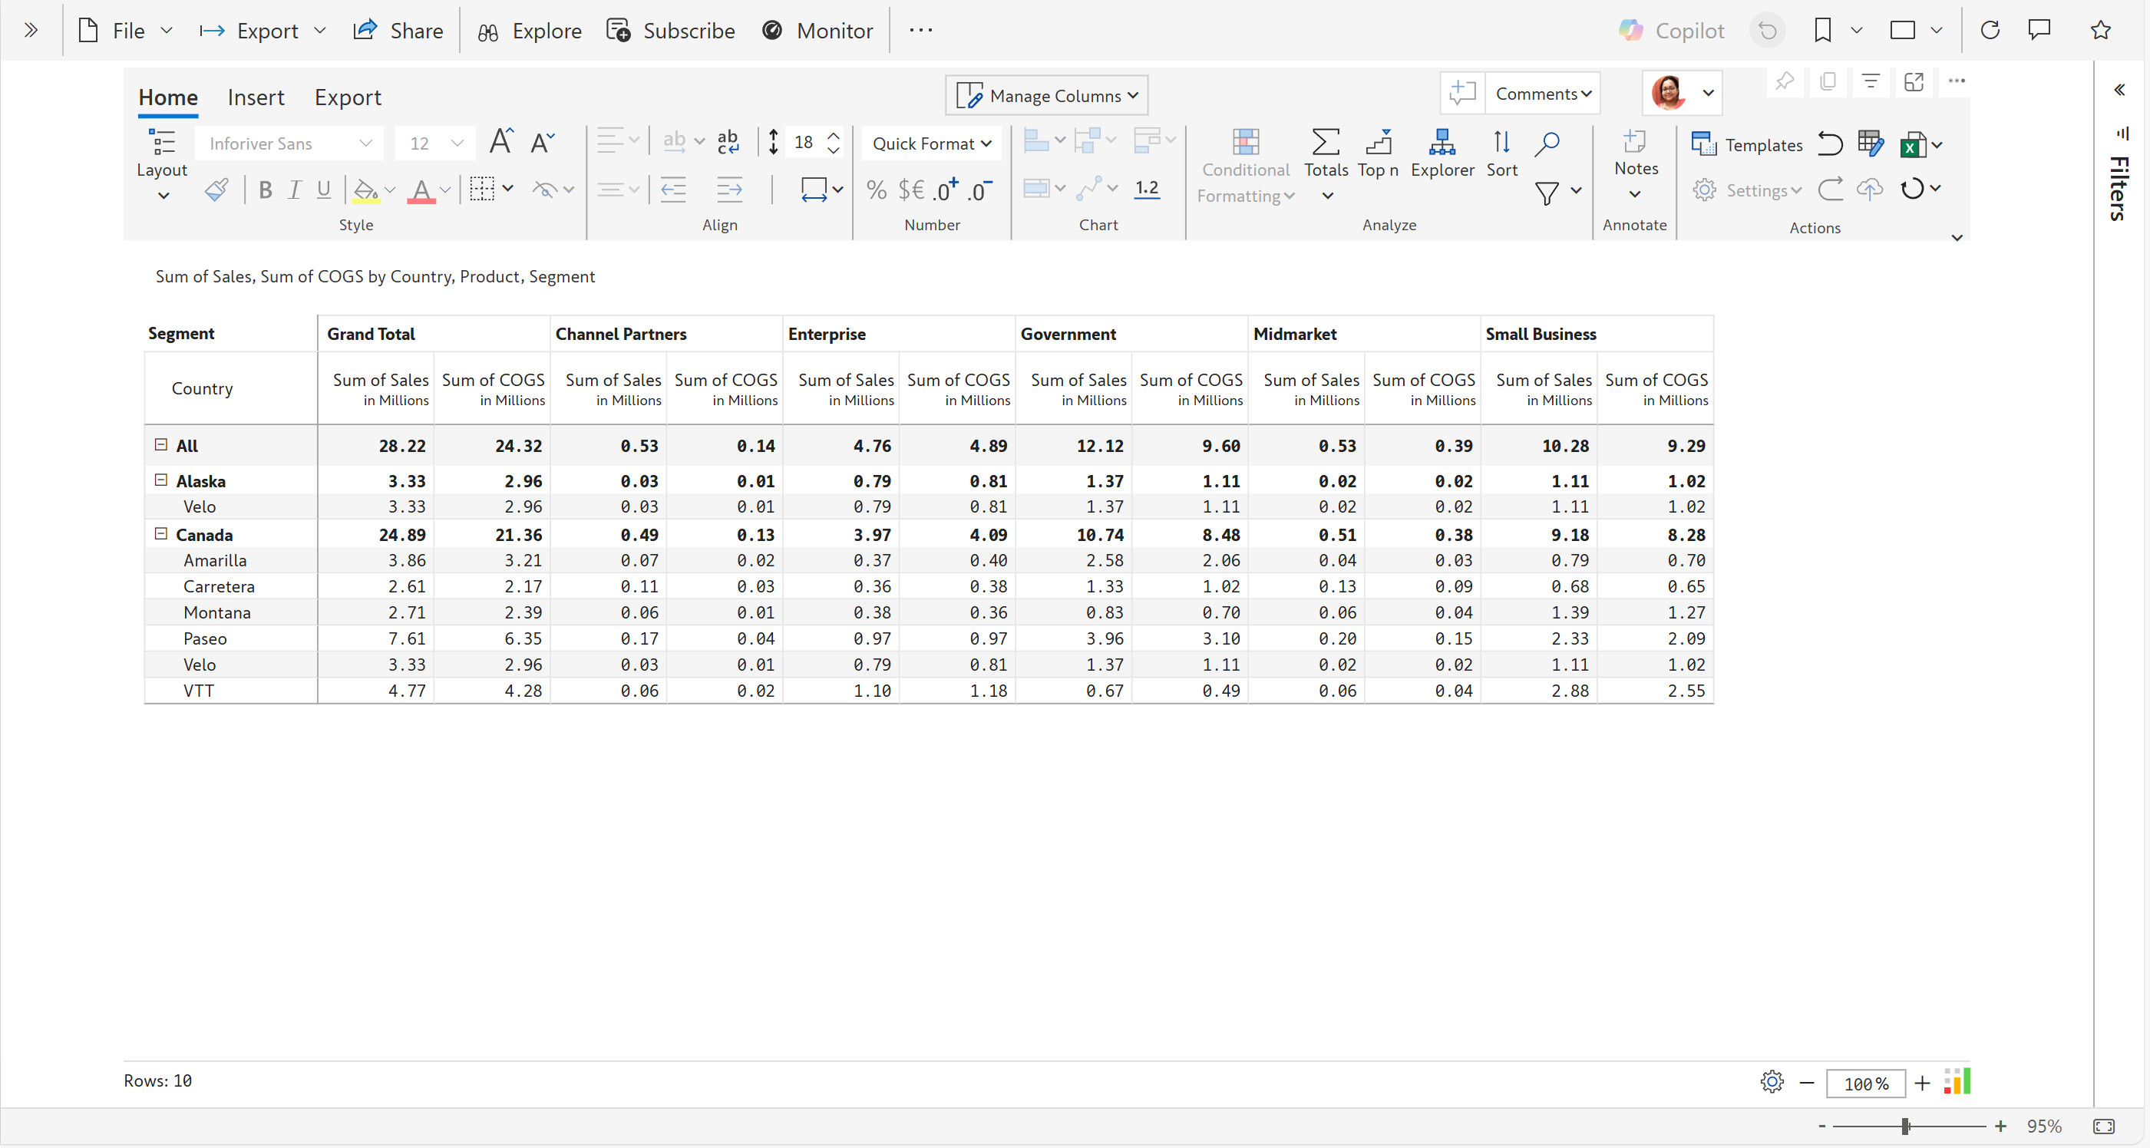Apply percent number format
Viewport: 2150px width, 1148px height.
coord(876,190)
